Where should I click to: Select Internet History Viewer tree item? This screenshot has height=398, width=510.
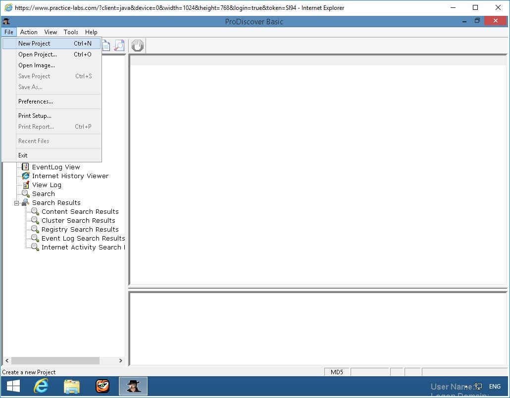(x=70, y=176)
